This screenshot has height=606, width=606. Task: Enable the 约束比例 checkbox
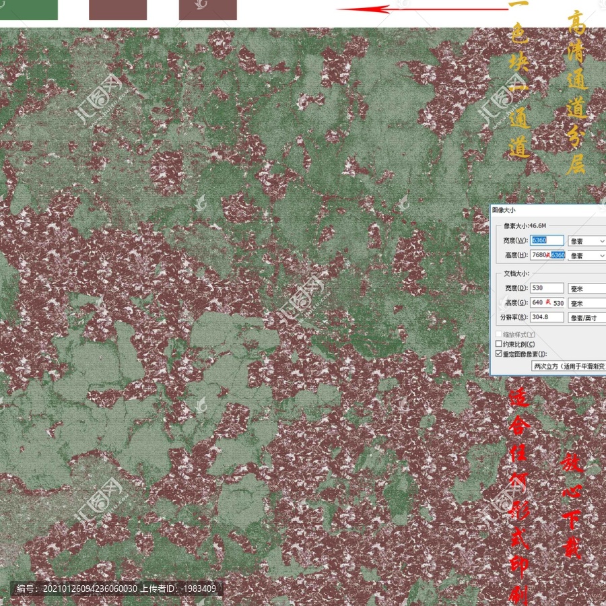coord(498,343)
